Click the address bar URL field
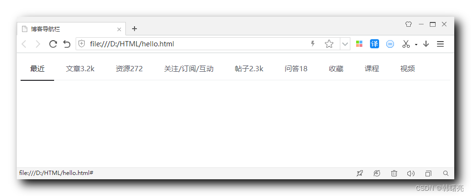This screenshot has width=471, height=196. 198,44
